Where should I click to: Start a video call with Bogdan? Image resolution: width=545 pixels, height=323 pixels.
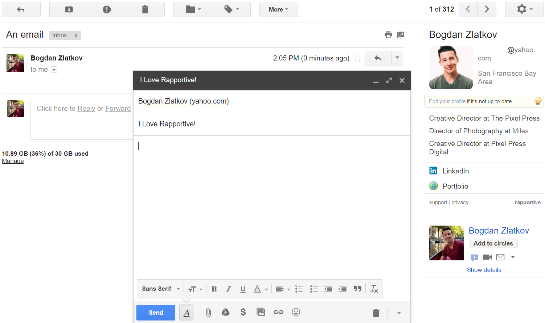(x=488, y=257)
